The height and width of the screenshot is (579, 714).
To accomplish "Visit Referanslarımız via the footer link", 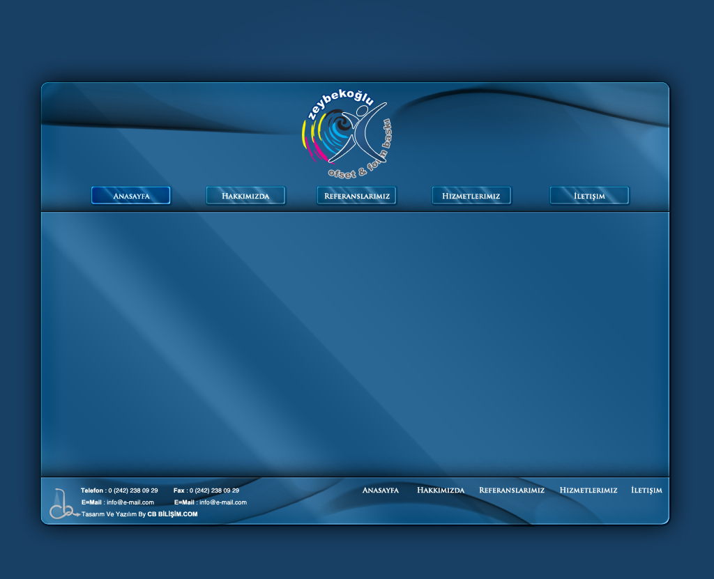I will pos(511,491).
